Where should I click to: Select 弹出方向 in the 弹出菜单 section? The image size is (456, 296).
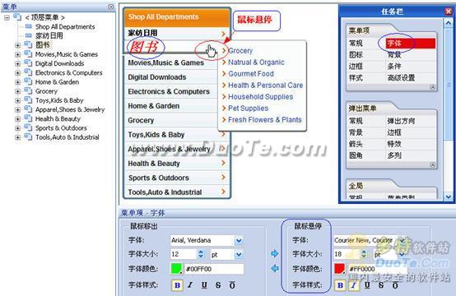(401, 121)
